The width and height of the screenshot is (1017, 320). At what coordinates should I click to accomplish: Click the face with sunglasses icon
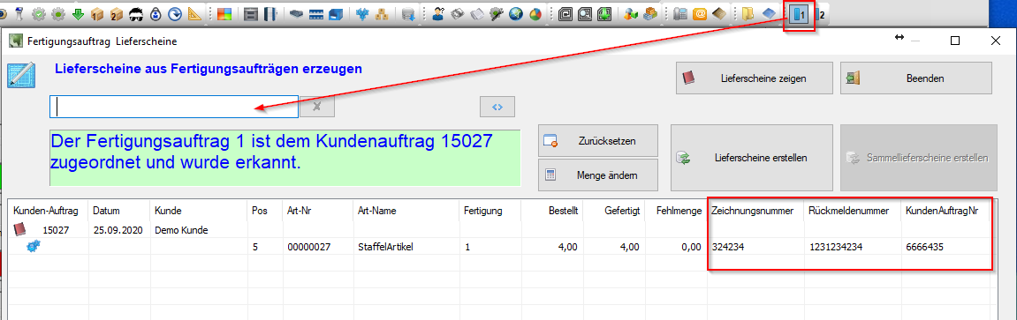(x=137, y=13)
